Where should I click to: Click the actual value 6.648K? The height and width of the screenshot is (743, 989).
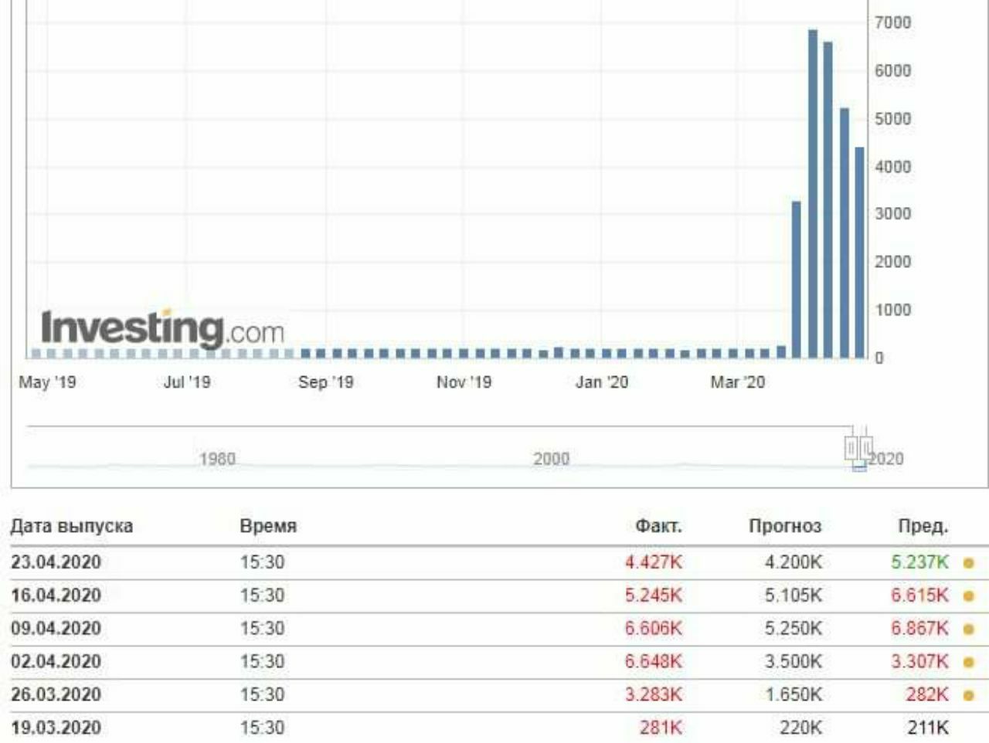click(654, 662)
